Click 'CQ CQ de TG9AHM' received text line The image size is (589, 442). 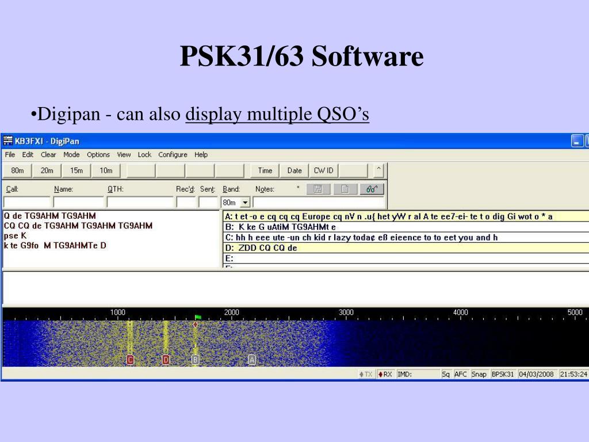78,226
